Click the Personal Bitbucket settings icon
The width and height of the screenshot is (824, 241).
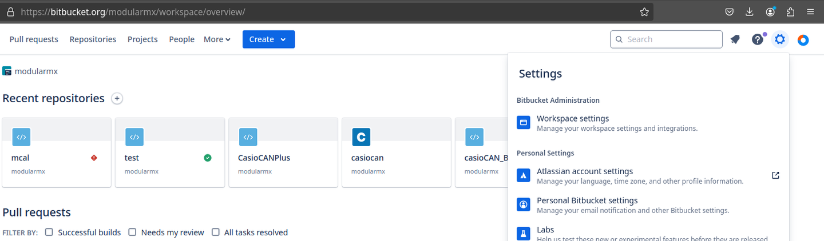524,204
